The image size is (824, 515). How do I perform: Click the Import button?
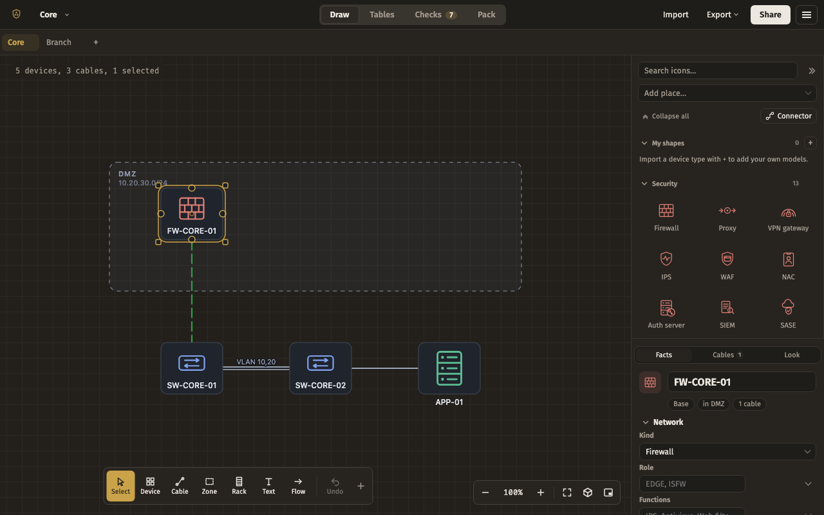pos(676,15)
